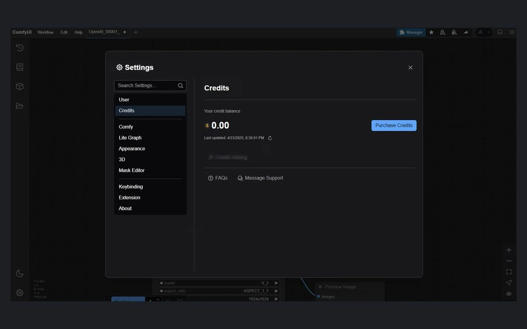Toggle the bottom panel layout icon
Screen dimensions: 527x329
[500, 32]
